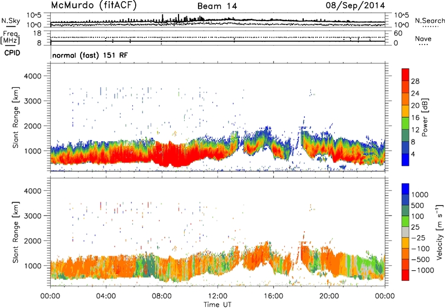Select 'Slant Range [km]' label of power panel
This screenshot has height=308, width=445.
(16, 117)
